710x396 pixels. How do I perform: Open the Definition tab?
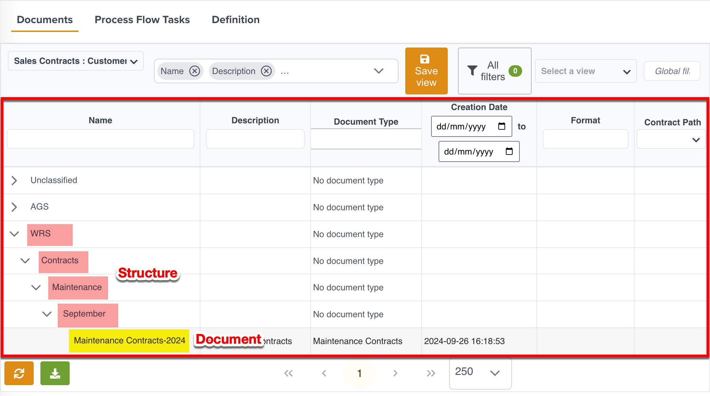click(235, 20)
